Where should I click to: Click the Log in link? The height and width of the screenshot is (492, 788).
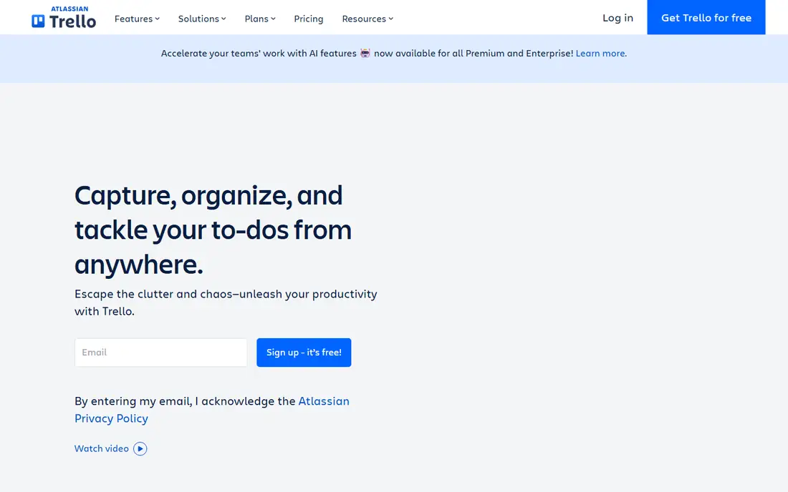pos(618,18)
